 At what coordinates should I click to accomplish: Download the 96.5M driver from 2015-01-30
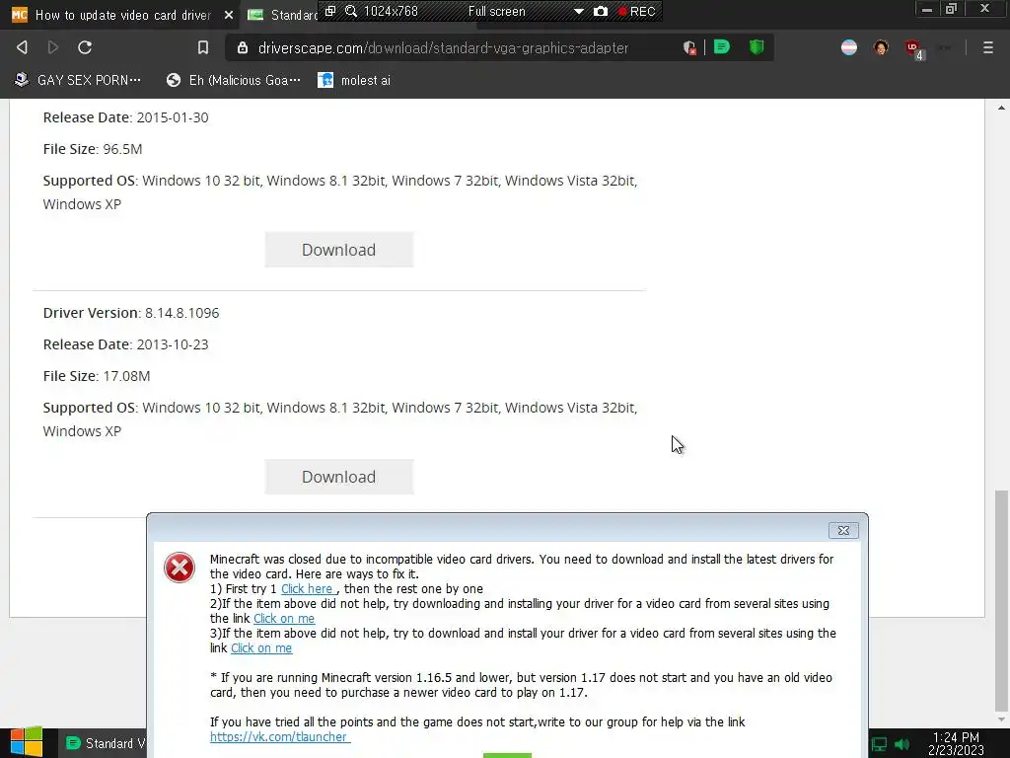tap(339, 250)
